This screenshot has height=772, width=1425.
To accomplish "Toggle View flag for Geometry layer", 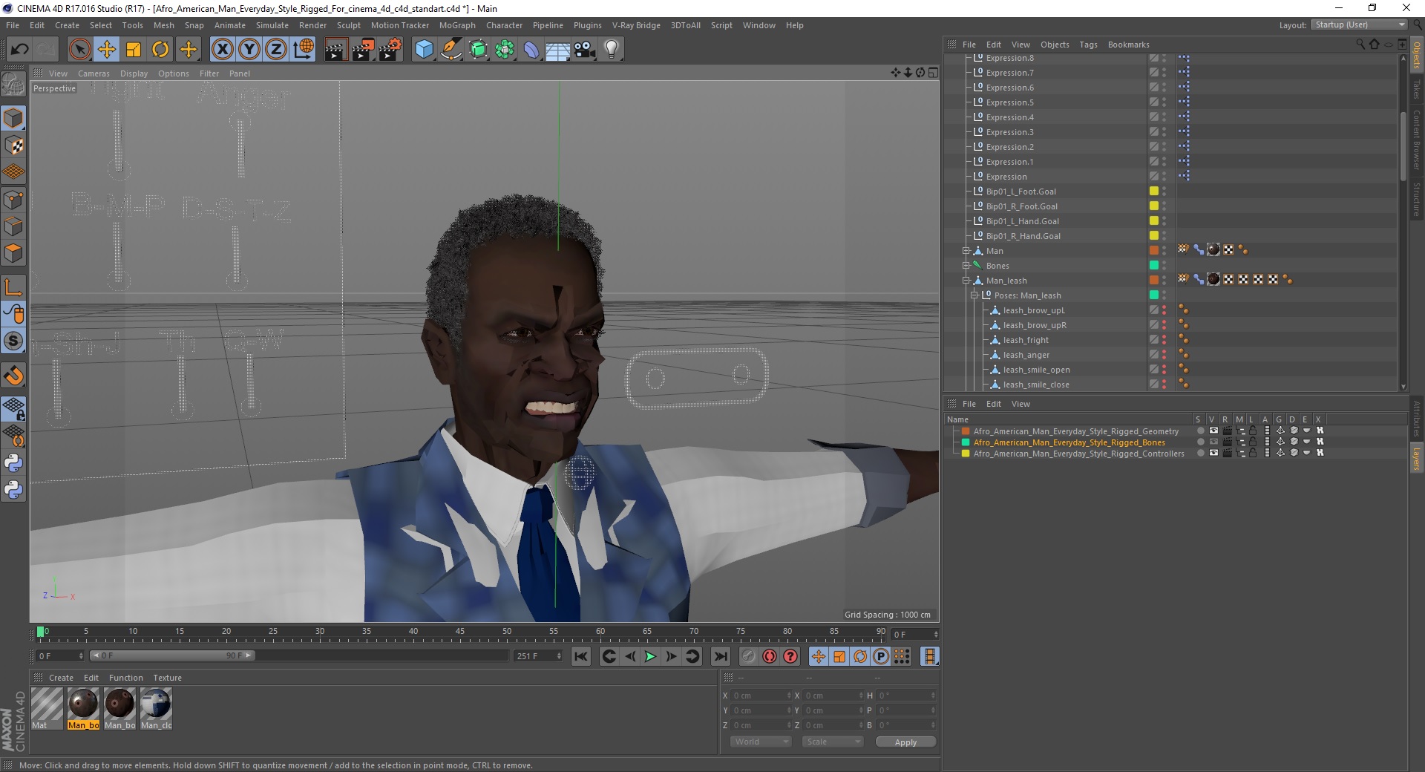I will coord(1213,431).
